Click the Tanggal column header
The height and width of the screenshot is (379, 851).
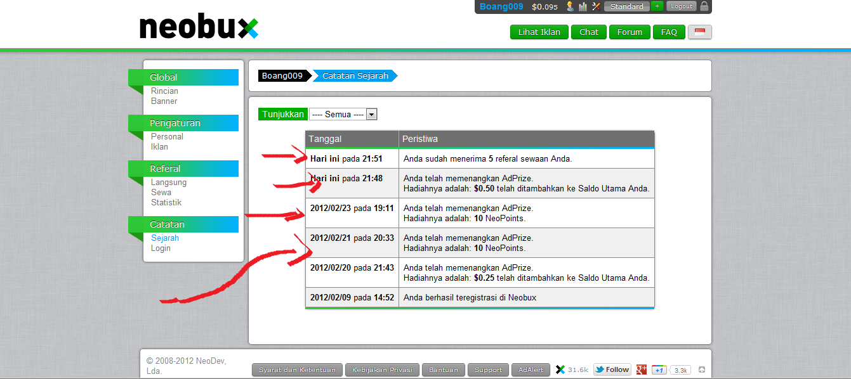click(352, 139)
